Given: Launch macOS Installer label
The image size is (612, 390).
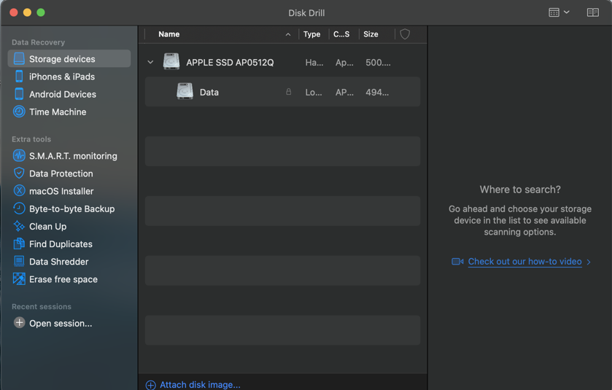Looking at the screenshot, I should [61, 191].
